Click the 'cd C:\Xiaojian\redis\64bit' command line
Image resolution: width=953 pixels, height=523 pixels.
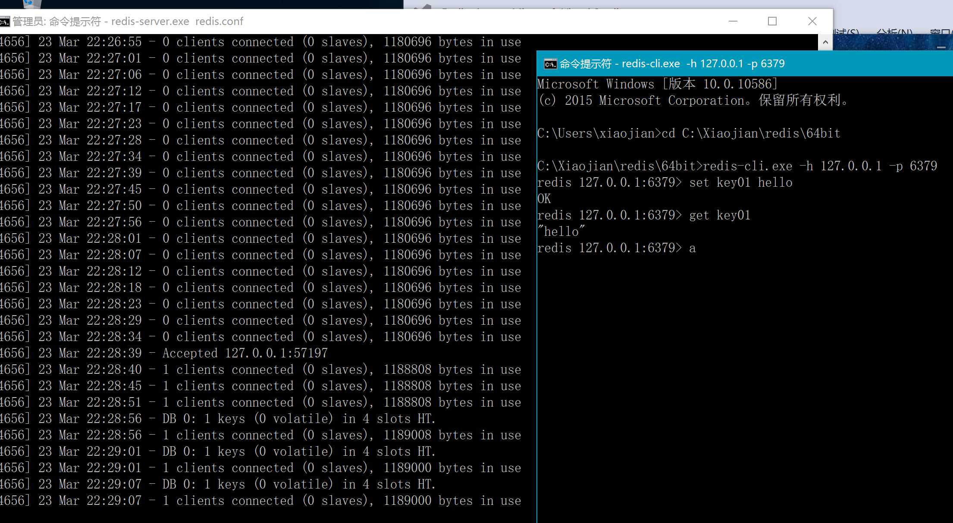[x=689, y=133]
